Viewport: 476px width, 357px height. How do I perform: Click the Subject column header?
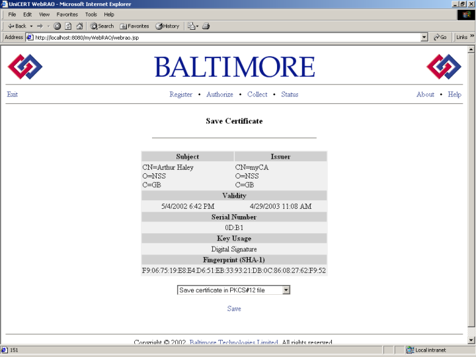[x=188, y=157]
